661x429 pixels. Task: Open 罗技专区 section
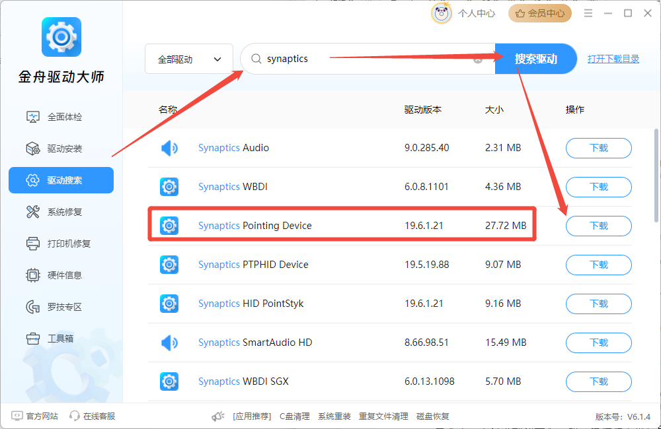(x=61, y=307)
